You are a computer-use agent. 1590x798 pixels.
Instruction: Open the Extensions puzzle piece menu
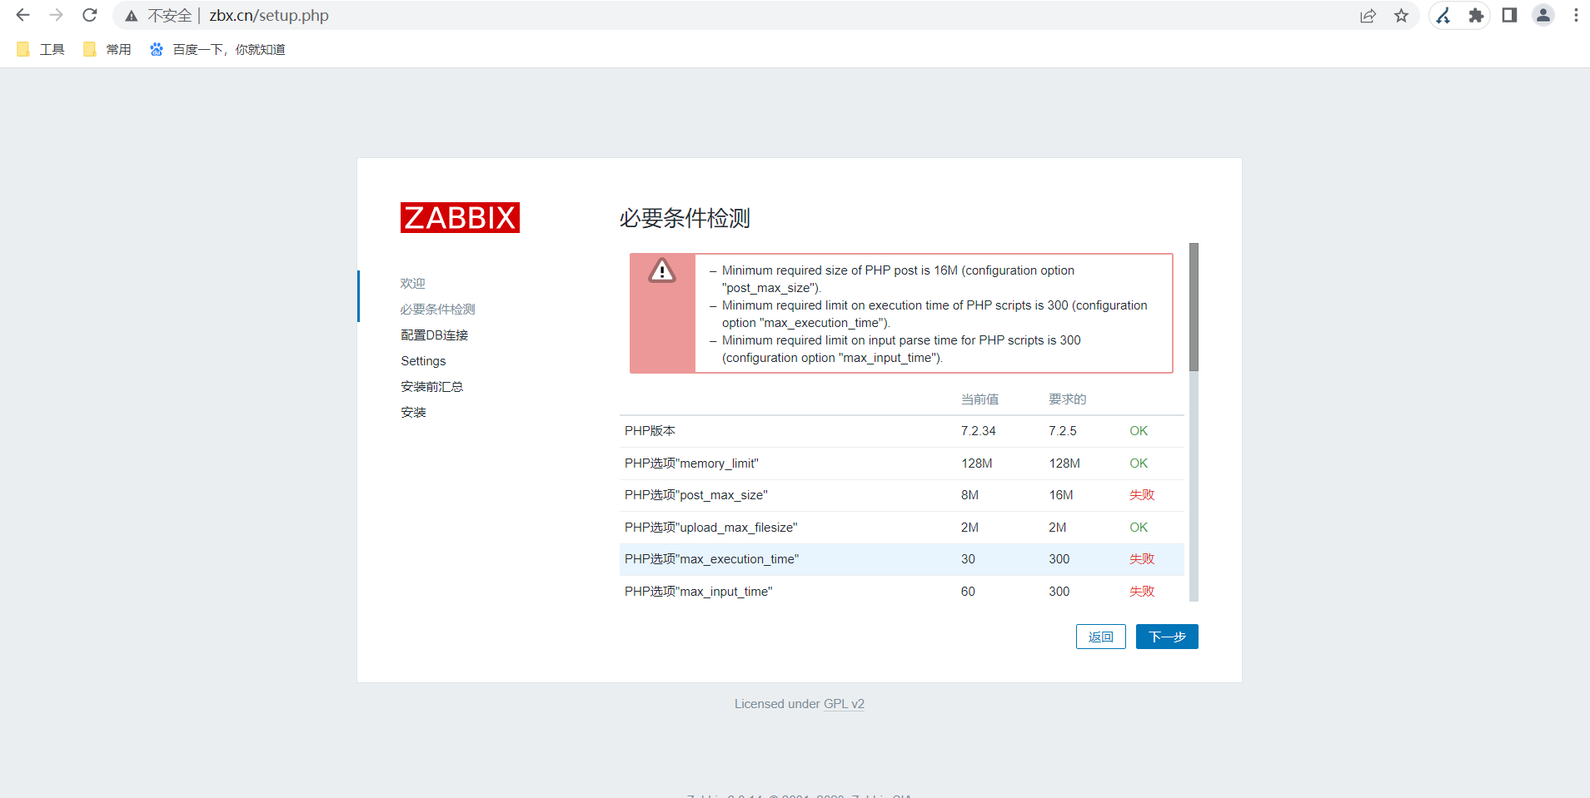point(1476,16)
